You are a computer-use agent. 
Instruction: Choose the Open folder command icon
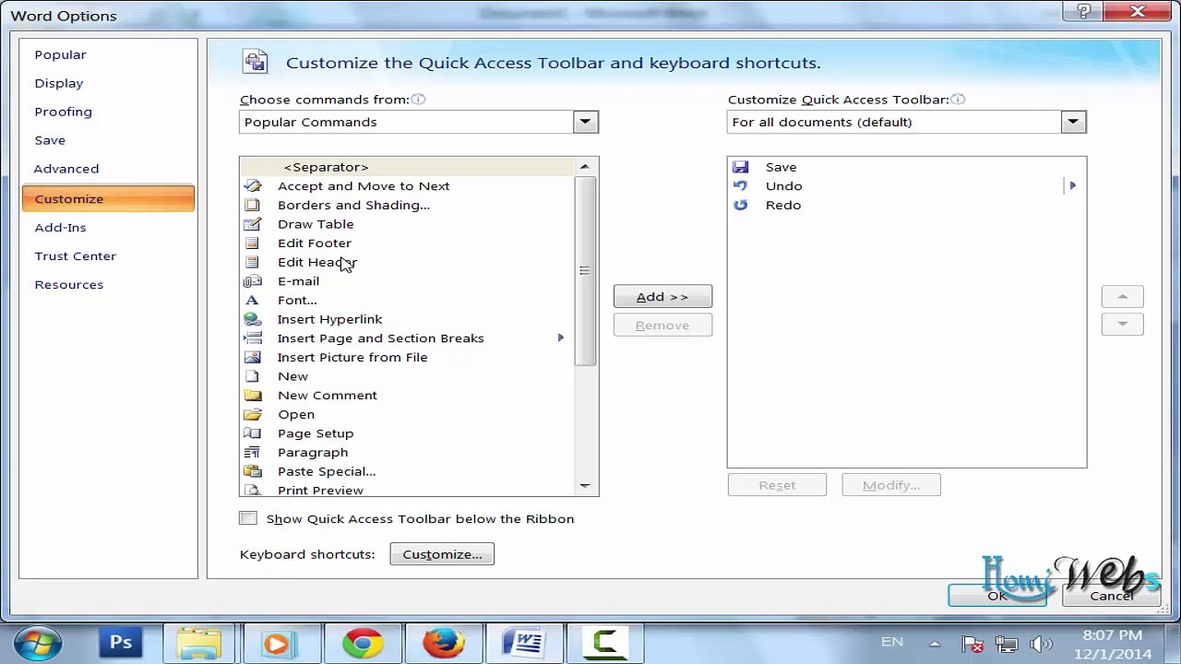(252, 414)
